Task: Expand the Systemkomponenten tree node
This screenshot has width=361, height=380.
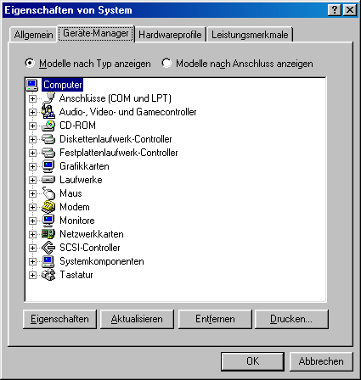Action: point(32,261)
